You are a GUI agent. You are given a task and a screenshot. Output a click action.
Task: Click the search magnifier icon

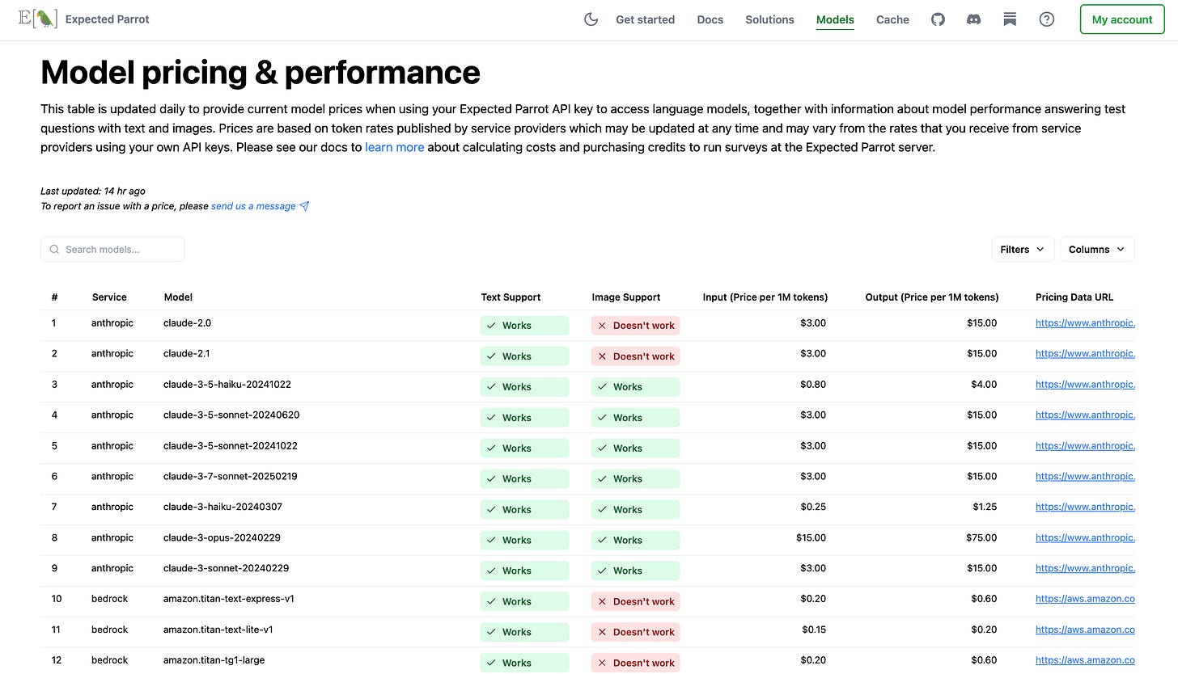click(x=54, y=250)
